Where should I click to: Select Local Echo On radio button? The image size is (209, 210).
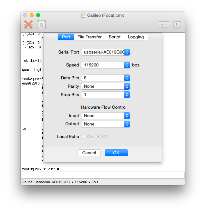point(84,136)
